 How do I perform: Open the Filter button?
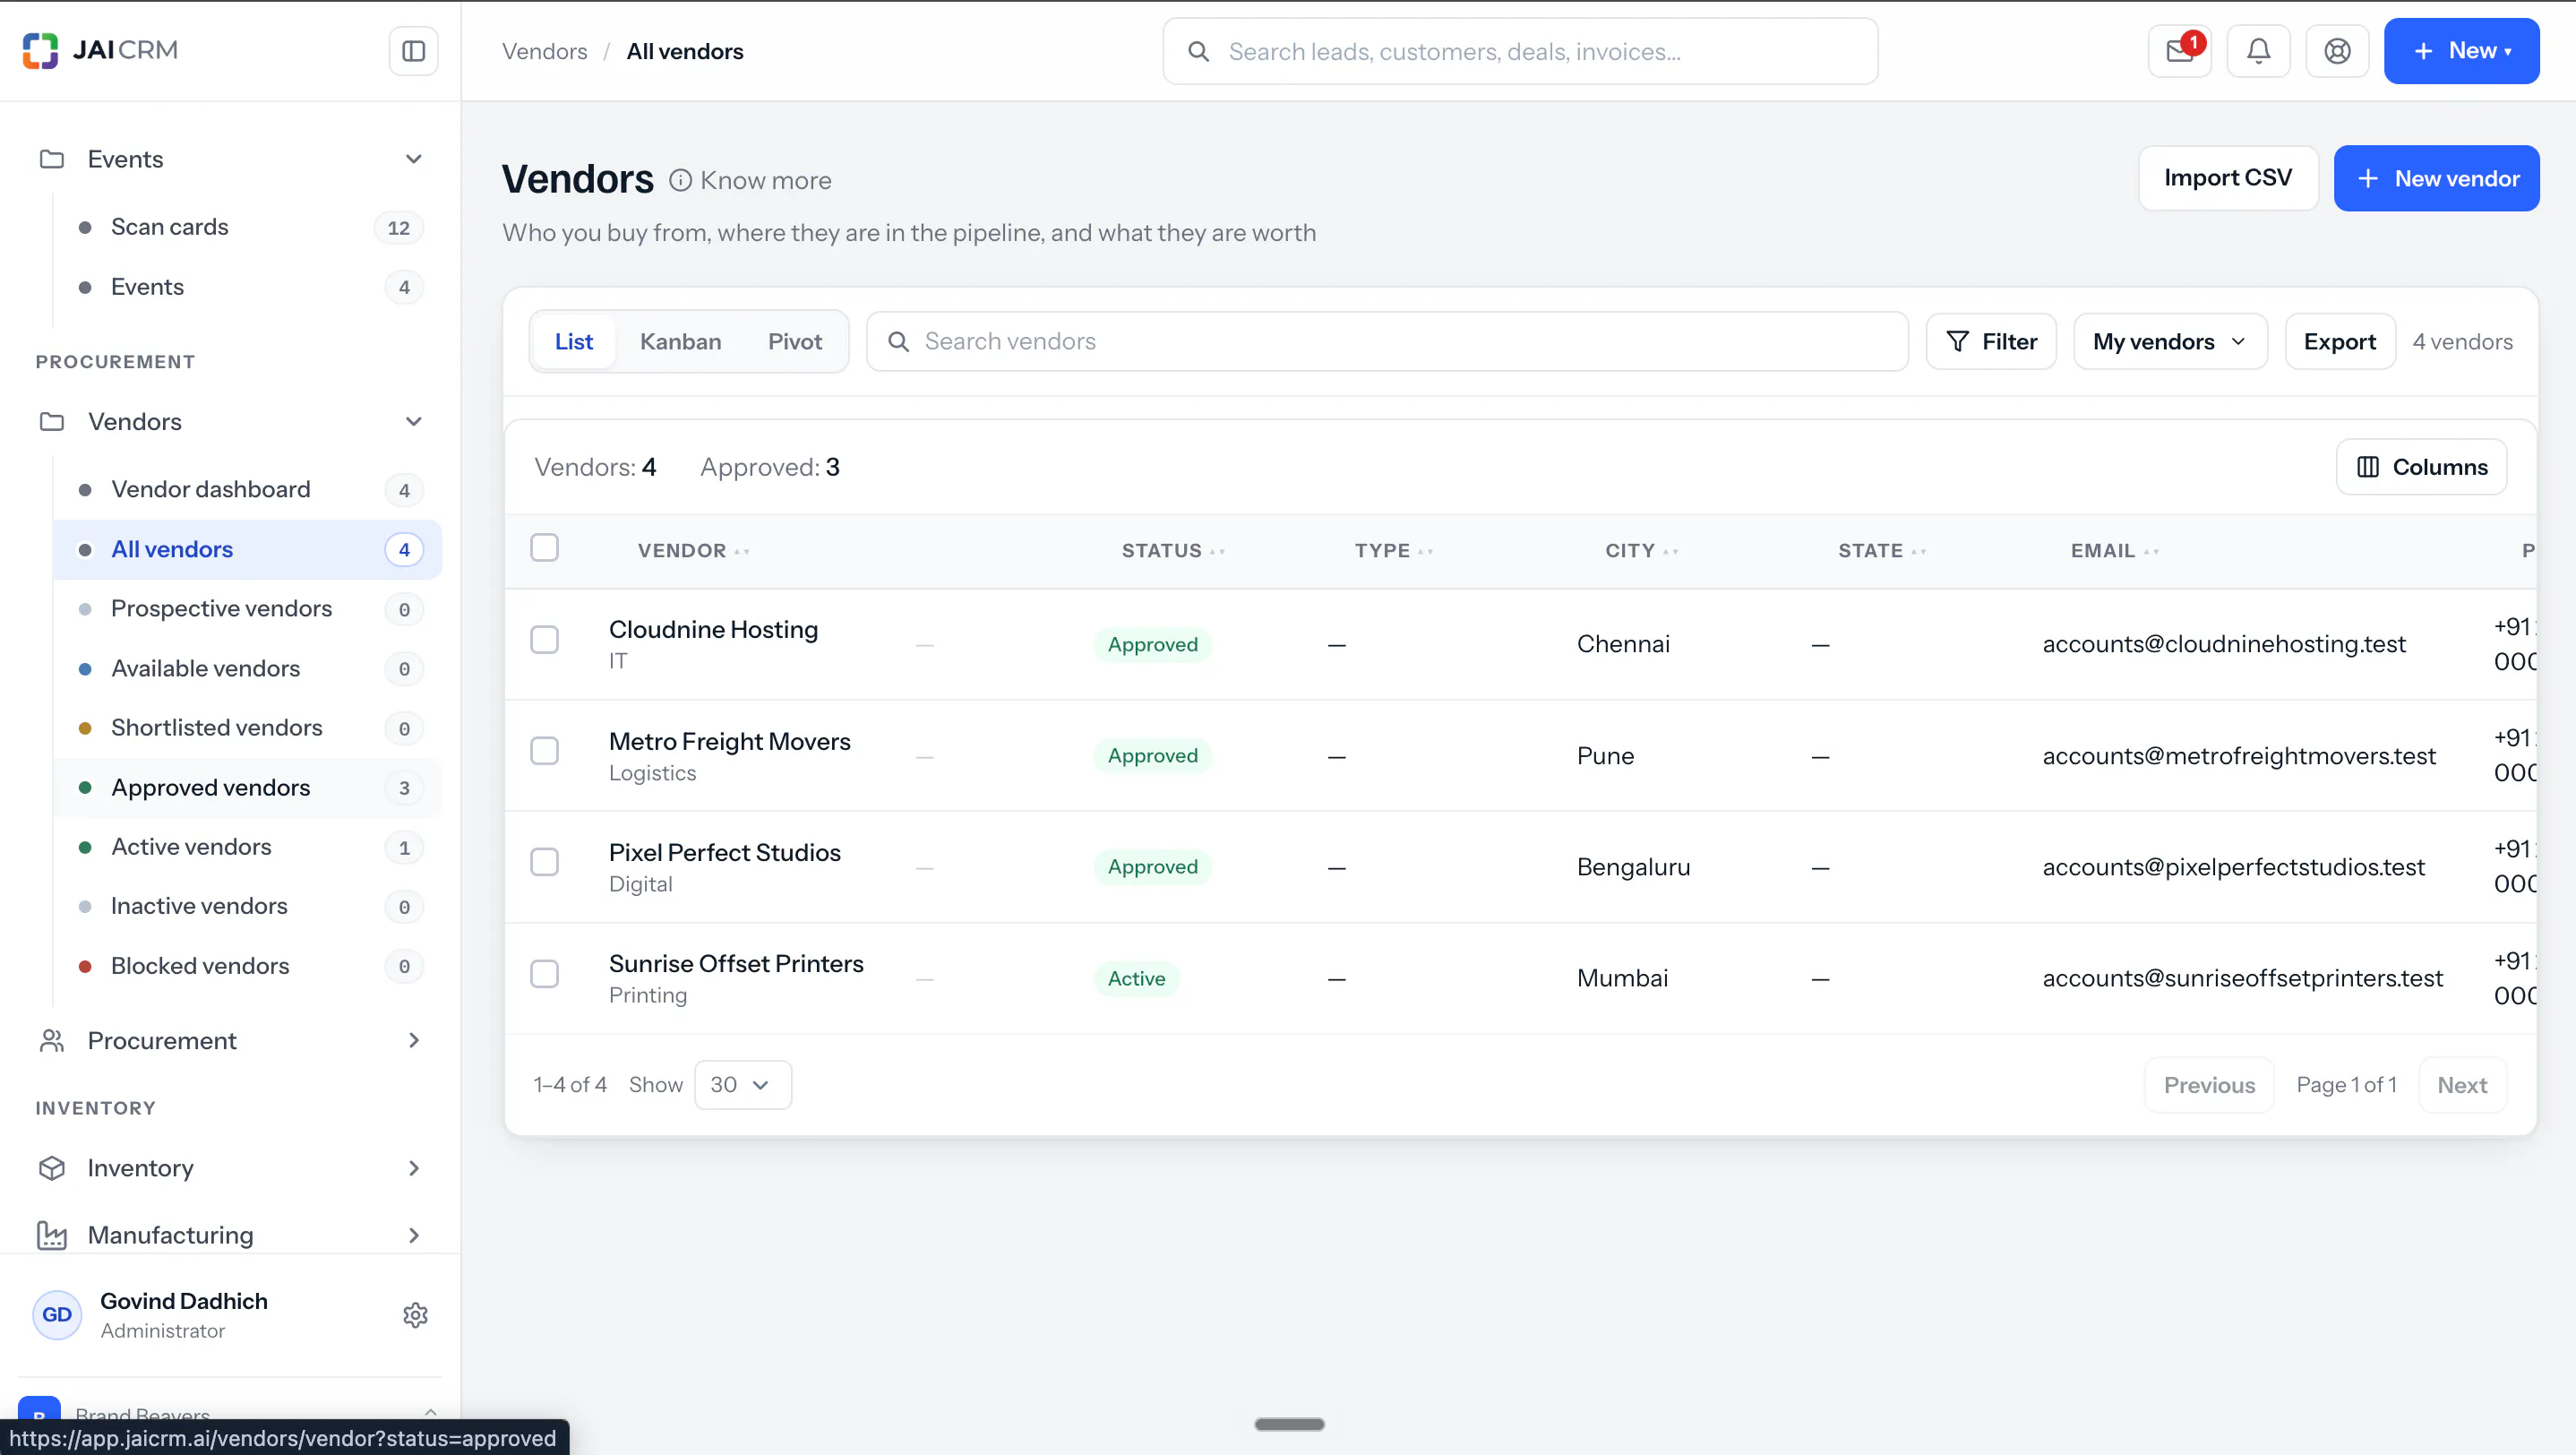pyautogui.click(x=1991, y=342)
